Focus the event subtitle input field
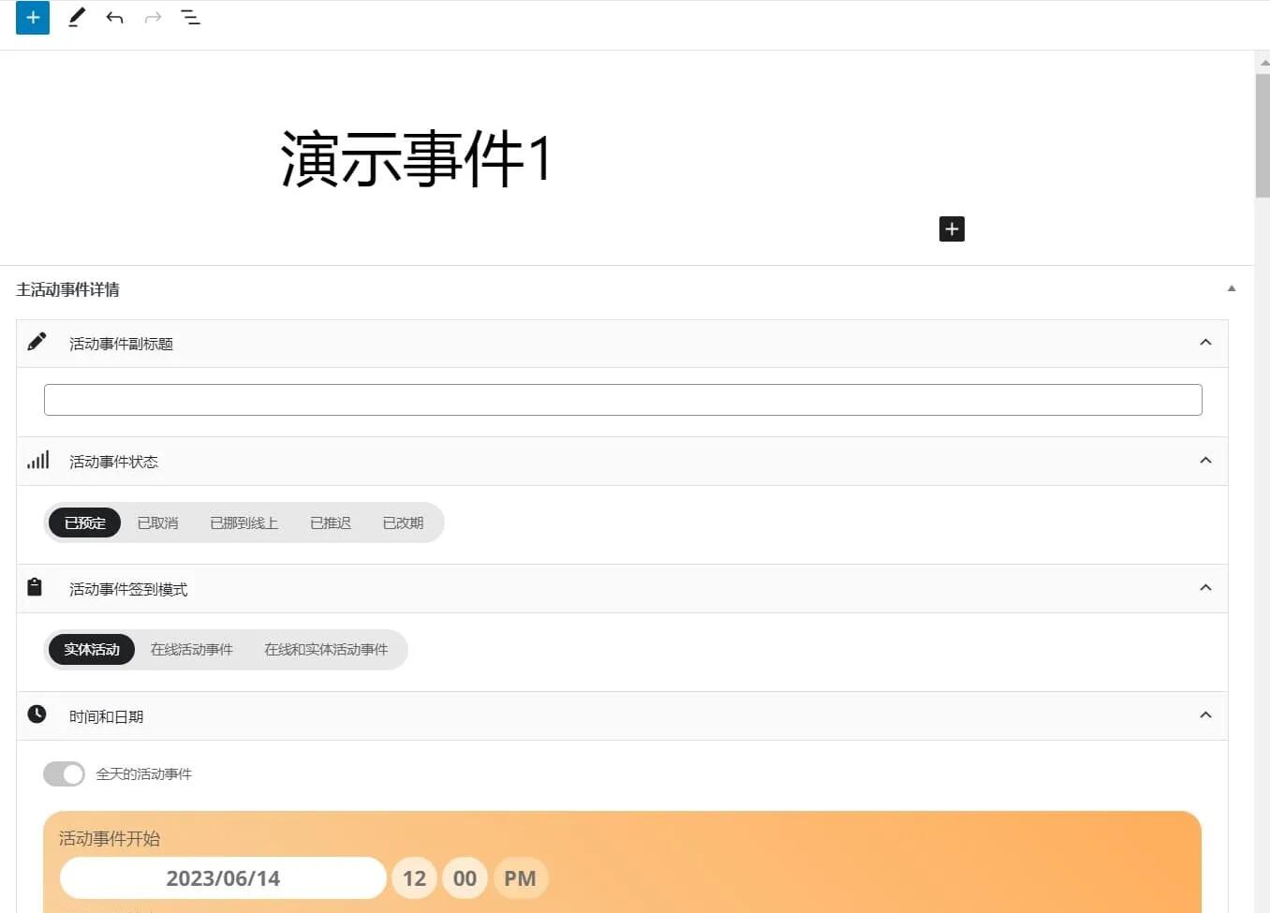Viewport: 1270px width, 913px height. click(x=623, y=400)
